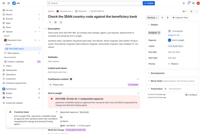The image size is (202, 134).
Task: Expand the Development panel
Action: 149,73
